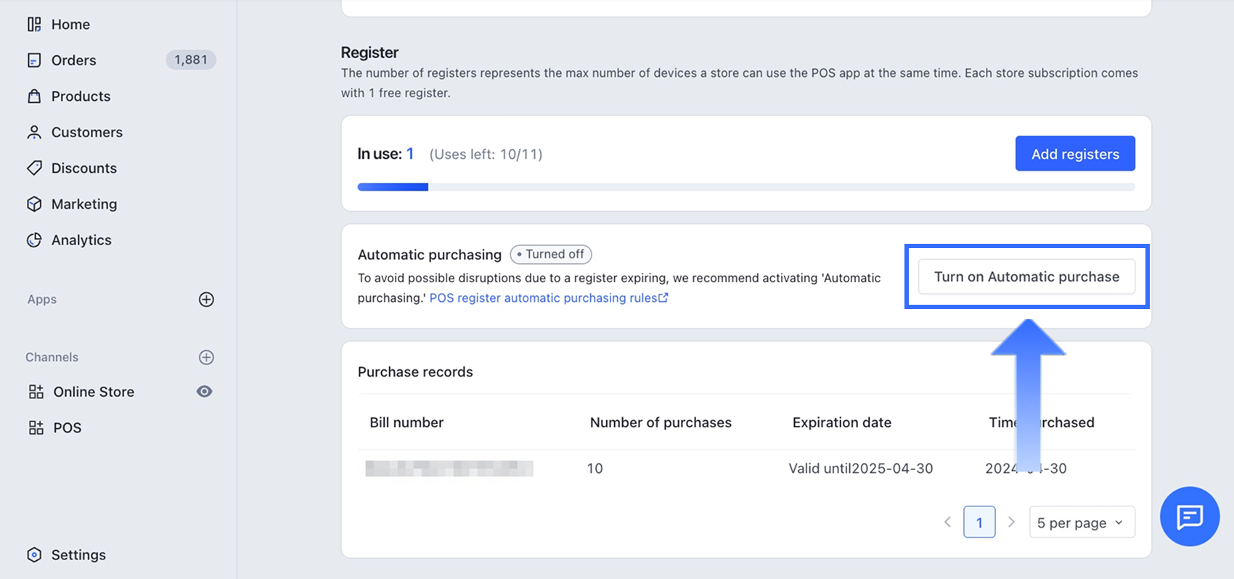Open Analytics pie chart icon

pyautogui.click(x=34, y=240)
